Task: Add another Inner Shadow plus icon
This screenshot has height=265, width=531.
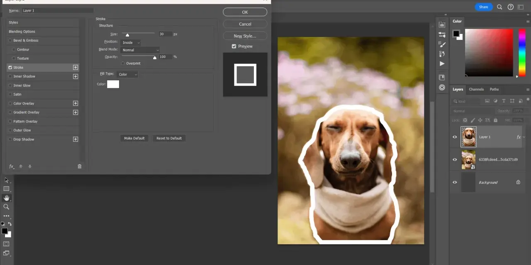Action: point(76,77)
